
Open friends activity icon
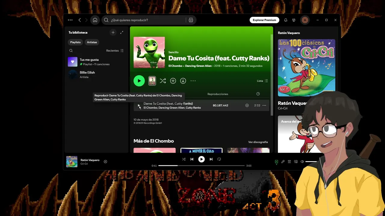pos(294,20)
